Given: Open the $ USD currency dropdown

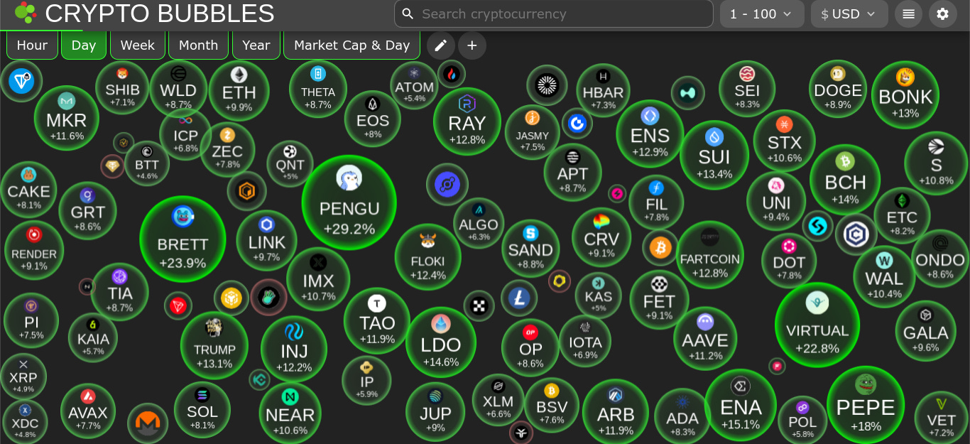Looking at the screenshot, I should tap(849, 13).
